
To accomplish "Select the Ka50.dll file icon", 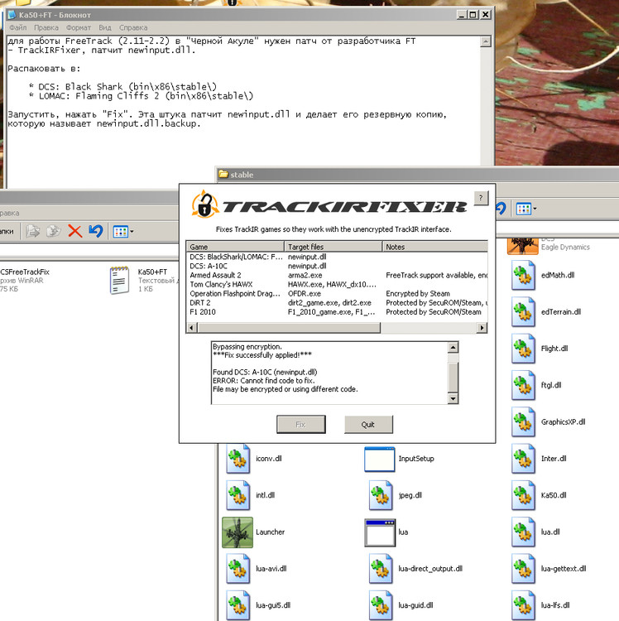I will click(523, 495).
